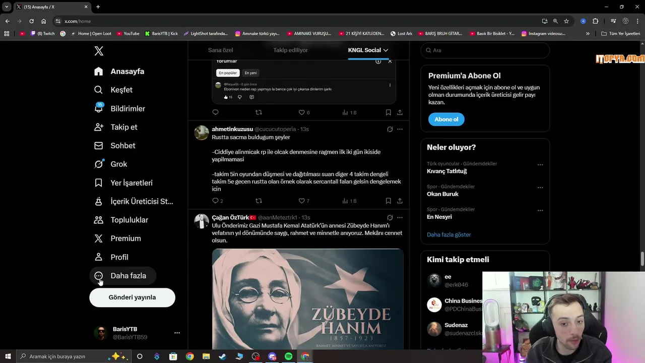This screenshot has height=363, width=645.
Task: Share the top post with 6 likes
Action: pos(400,112)
